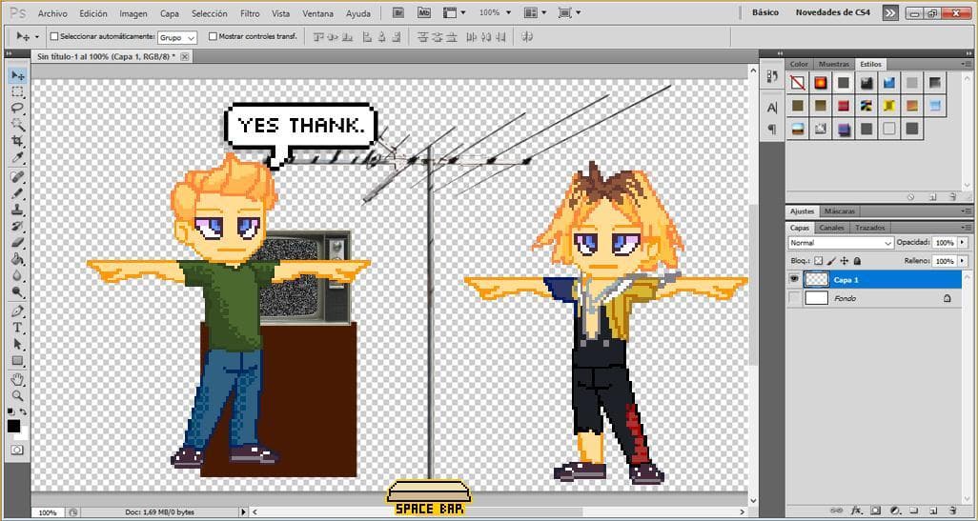Create new style in Estilos panel

(x=932, y=197)
